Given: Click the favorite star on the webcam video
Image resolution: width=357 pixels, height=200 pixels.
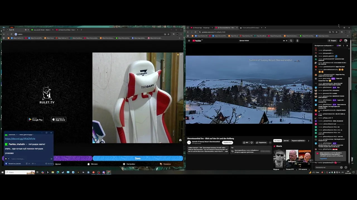Looking at the screenshot, I should coord(178,54).
